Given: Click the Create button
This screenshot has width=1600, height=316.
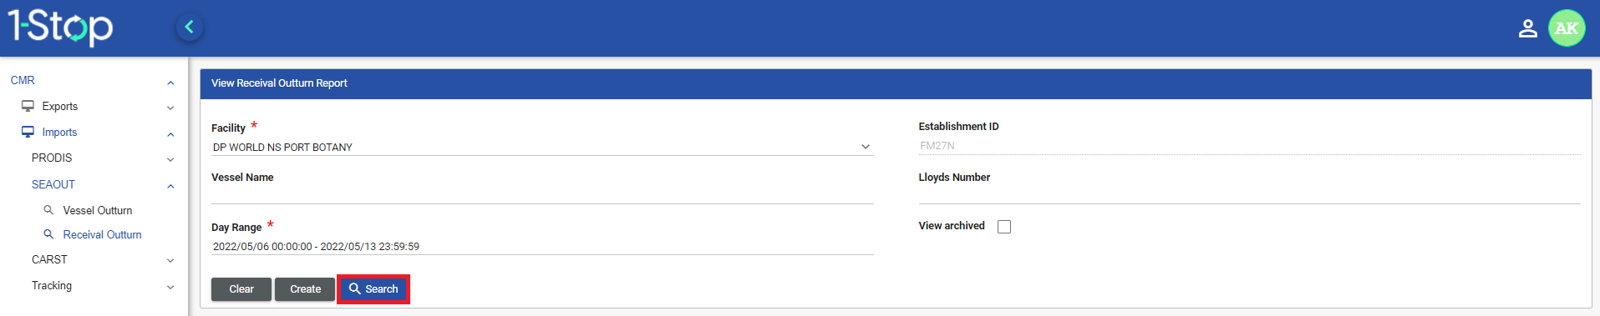Looking at the screenshot, I should click(305, 289).
